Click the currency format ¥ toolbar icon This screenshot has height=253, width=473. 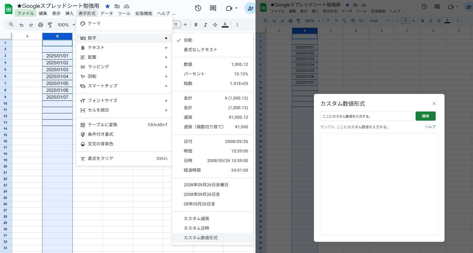coord(328,21)
